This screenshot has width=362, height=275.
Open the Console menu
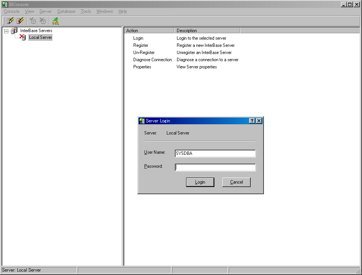coord(12,11)
